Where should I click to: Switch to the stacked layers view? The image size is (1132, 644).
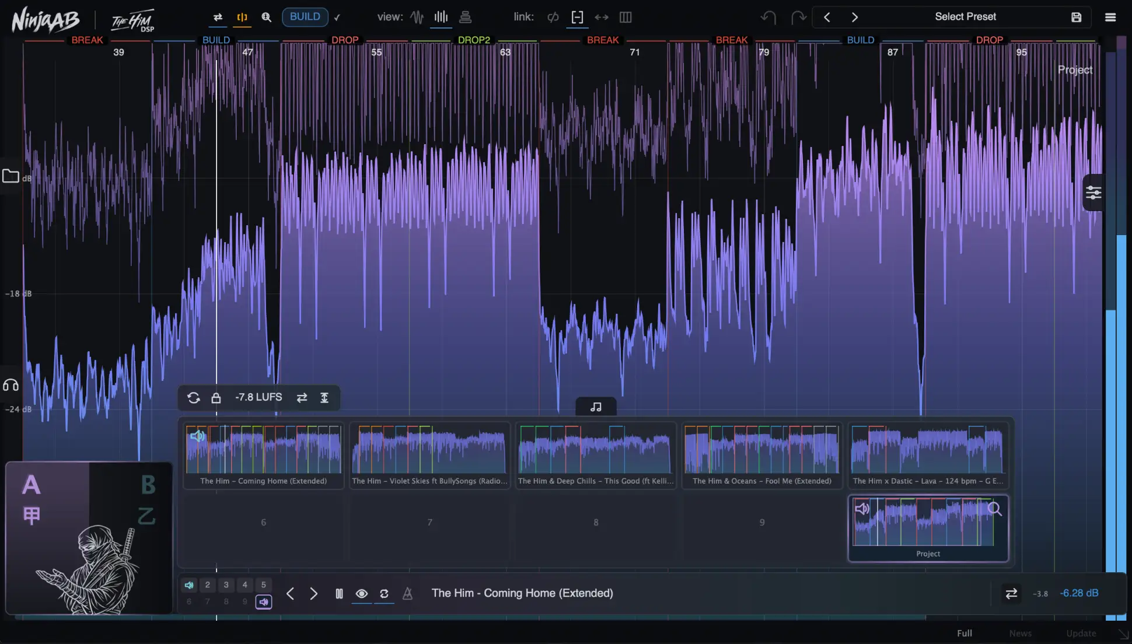pyautogui.click(x=465, y=17)
